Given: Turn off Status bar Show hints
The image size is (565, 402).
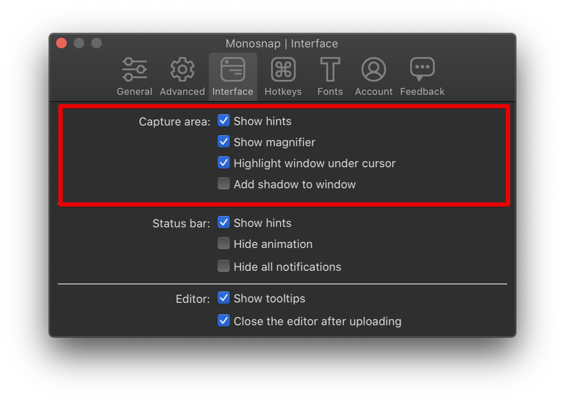Looking at the screenshot, I should tap(224, 223).
